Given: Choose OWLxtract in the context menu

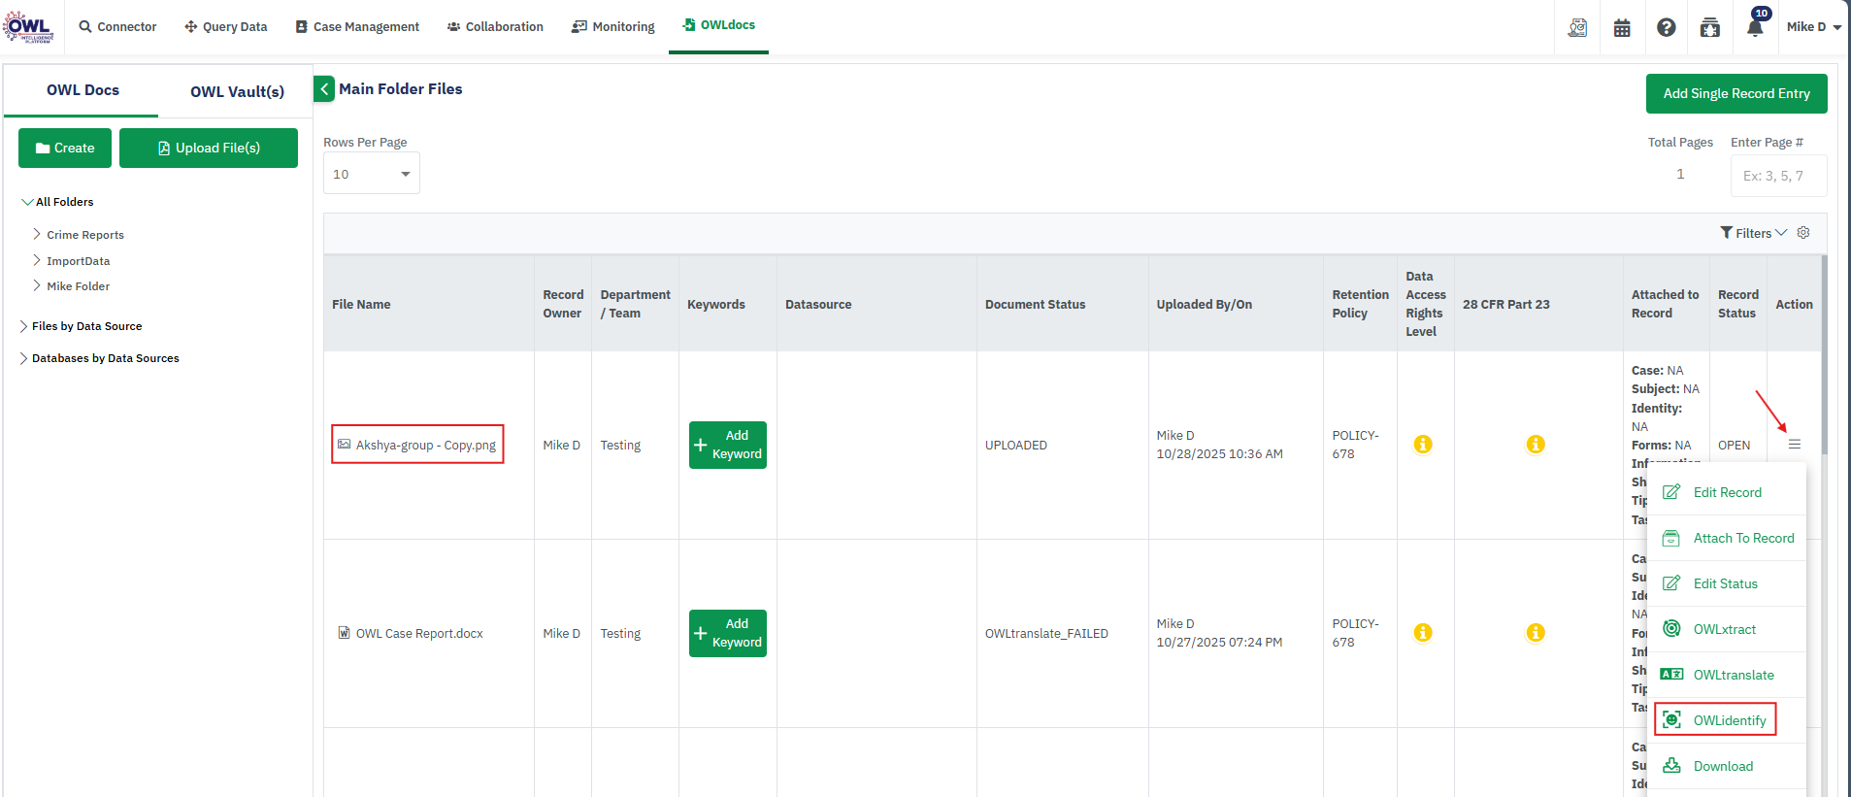Looking at the screenshot, I should click(x=1724, y=629).
